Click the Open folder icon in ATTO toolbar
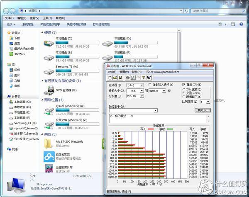The height and width of the screenshot is (197, 249). 115,78
